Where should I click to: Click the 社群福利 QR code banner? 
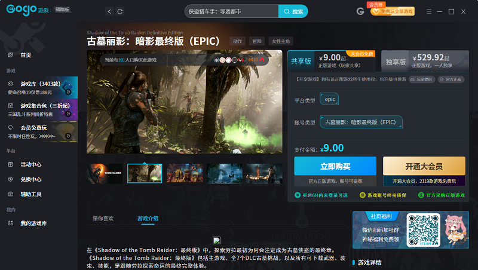coord(410,230)
